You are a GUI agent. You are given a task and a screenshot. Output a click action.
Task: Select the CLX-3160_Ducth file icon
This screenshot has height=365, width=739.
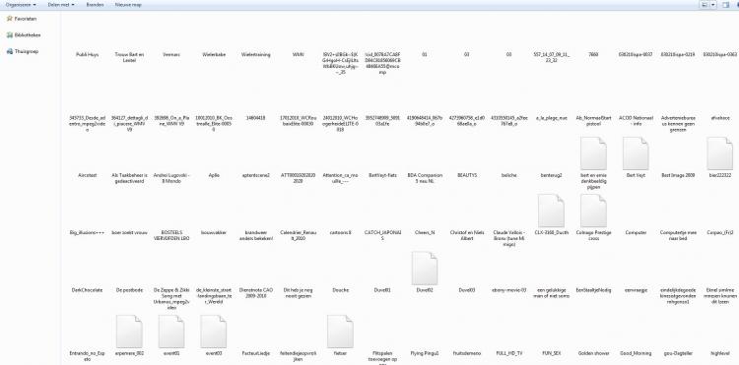(551, 211)
